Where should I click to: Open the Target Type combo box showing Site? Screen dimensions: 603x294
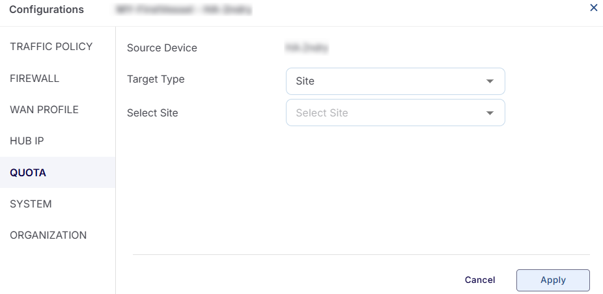[395, 81]
